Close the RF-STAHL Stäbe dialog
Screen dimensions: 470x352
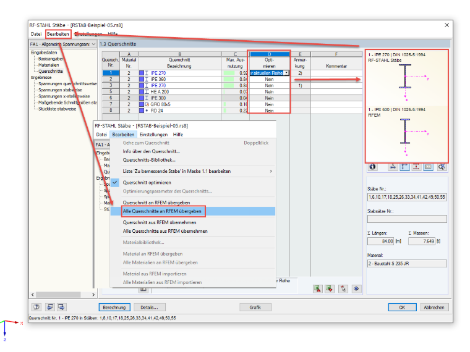click(446, 25)
